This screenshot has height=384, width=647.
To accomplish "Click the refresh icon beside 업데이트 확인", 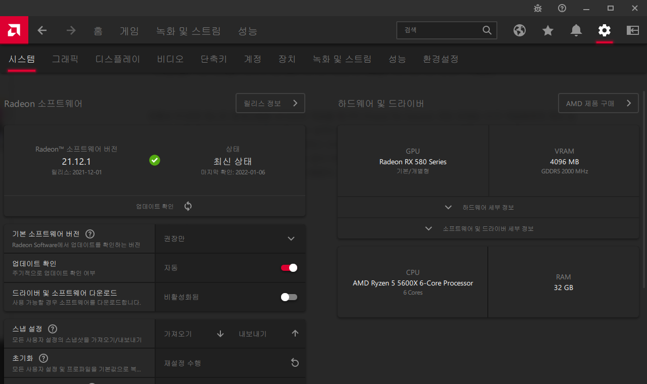I will click(x=188, y=206).
